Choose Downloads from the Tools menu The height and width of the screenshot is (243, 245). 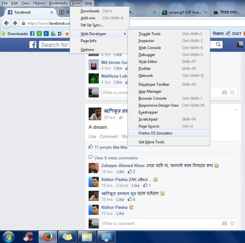99,11
